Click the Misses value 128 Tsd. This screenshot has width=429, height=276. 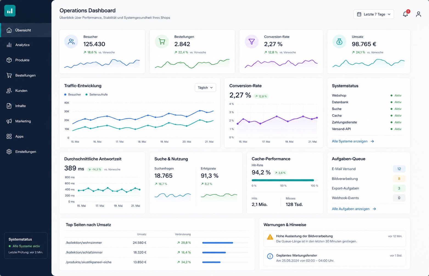click(x=294, y=204)
